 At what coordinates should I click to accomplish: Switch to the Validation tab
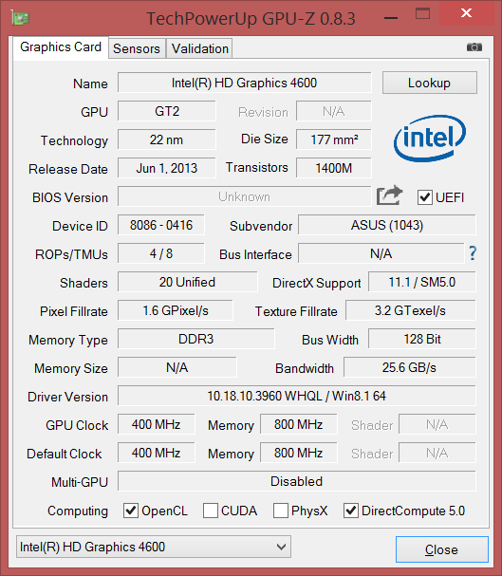point(200,48)
